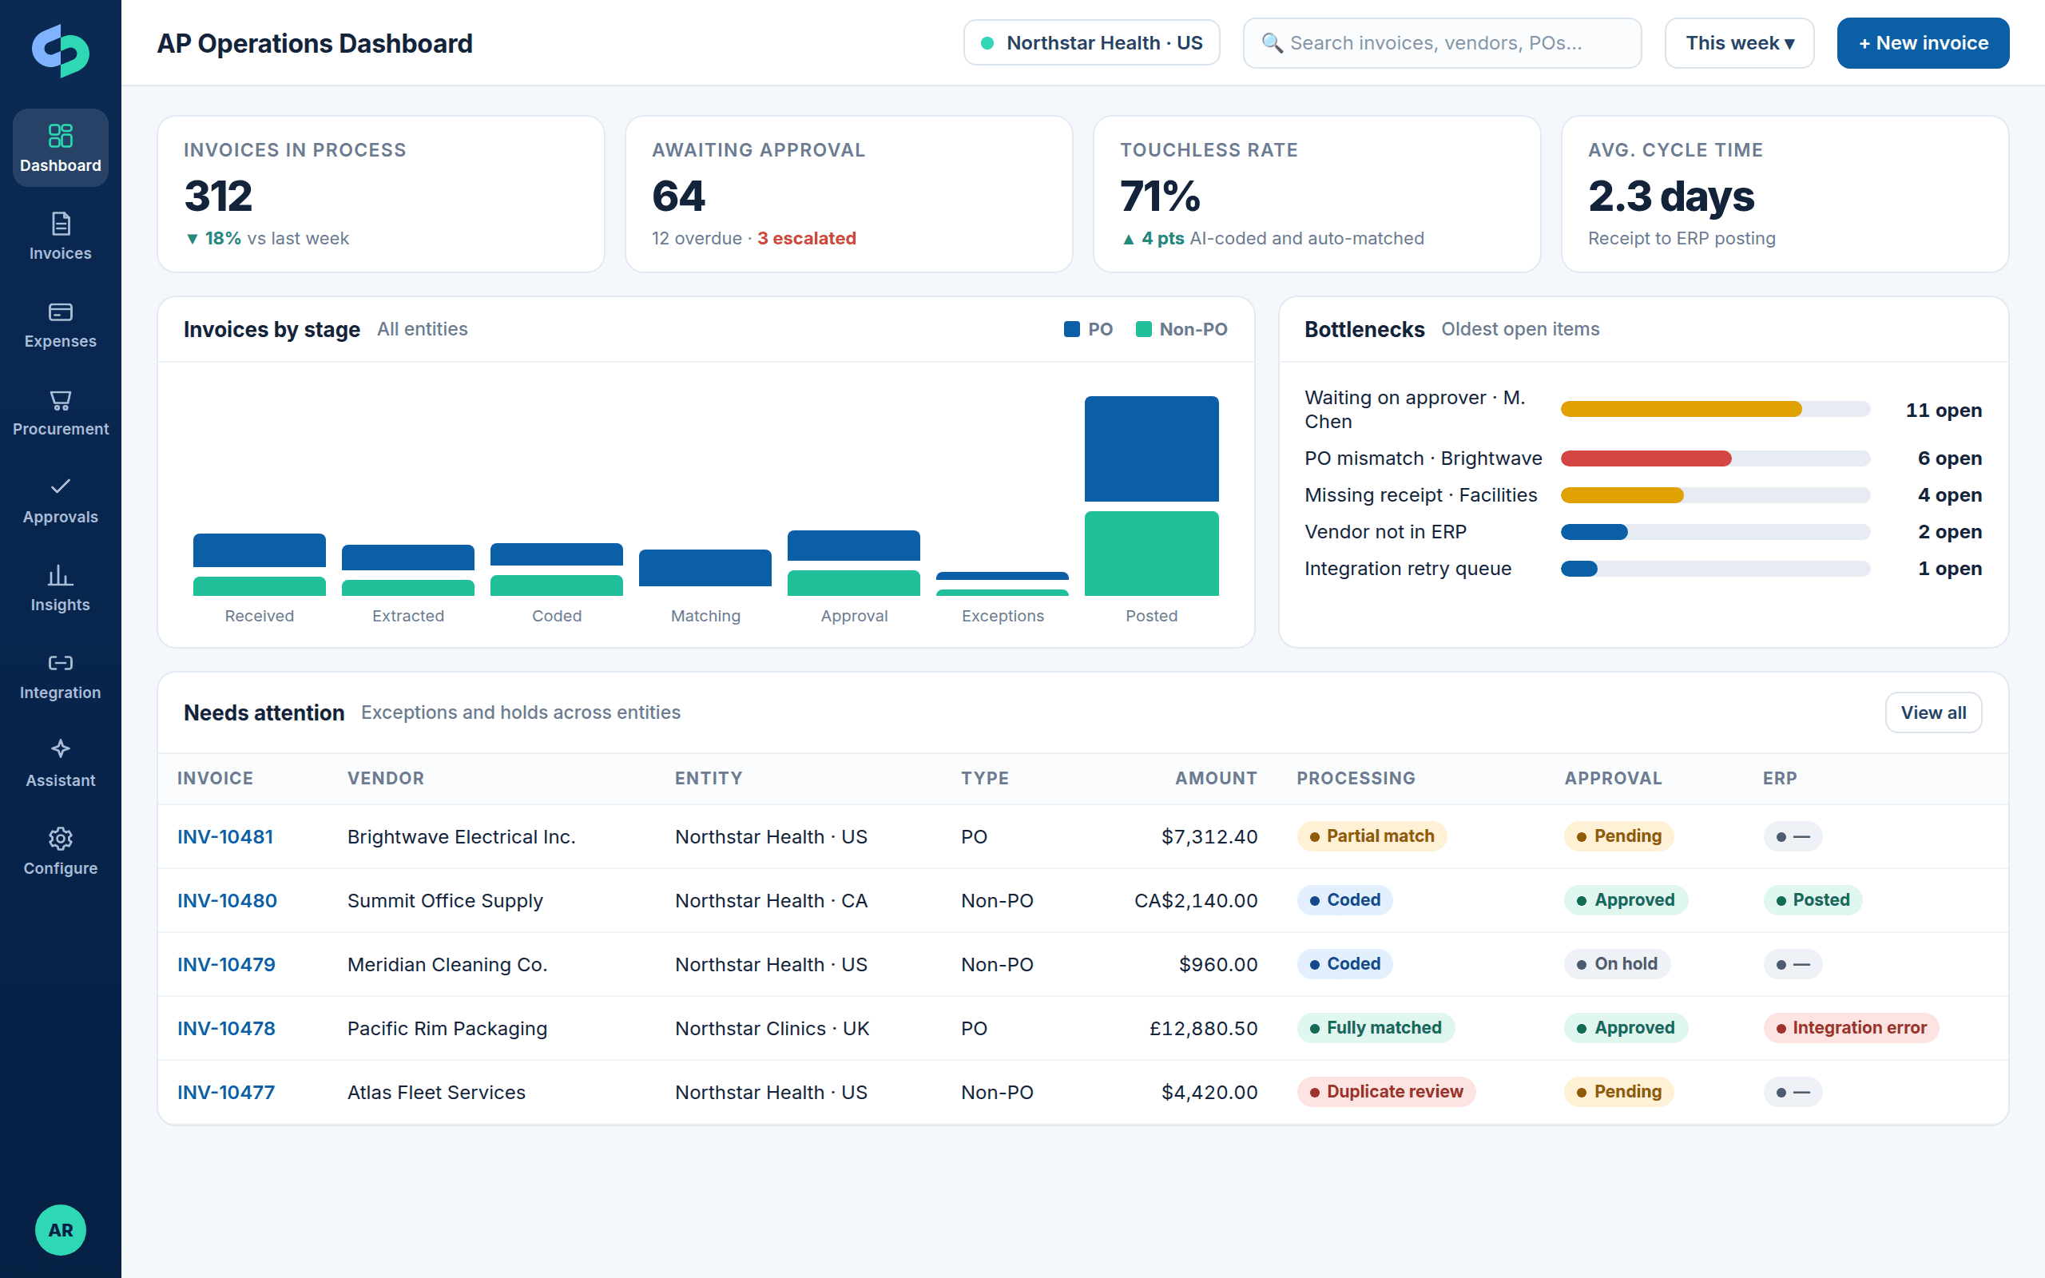Open the Integration link icon

(x=60, y=663)
